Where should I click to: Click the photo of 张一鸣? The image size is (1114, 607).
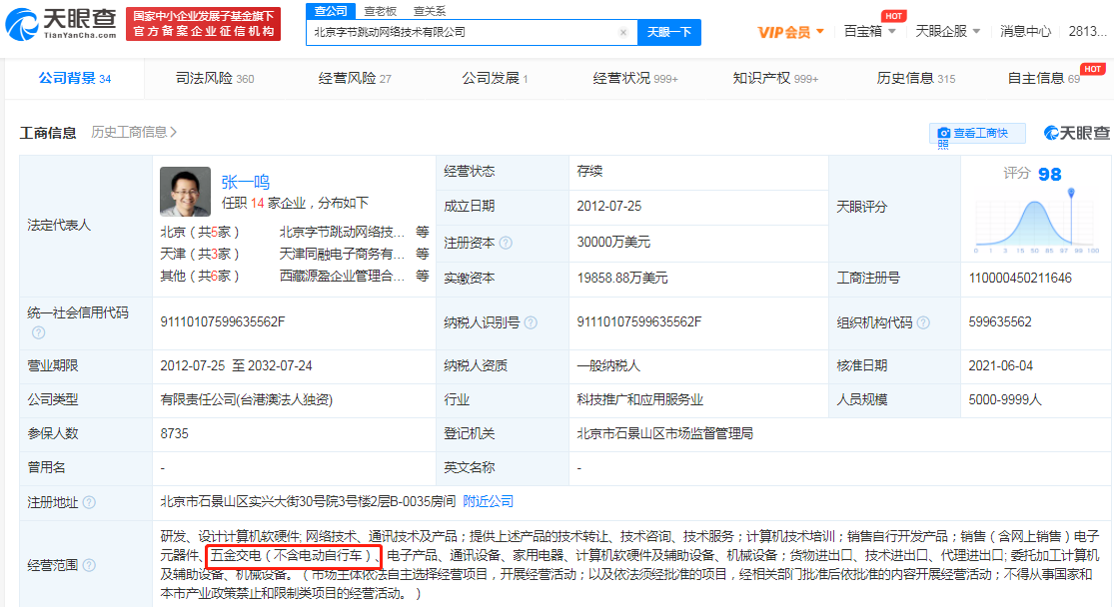click(x=186, y=192)
